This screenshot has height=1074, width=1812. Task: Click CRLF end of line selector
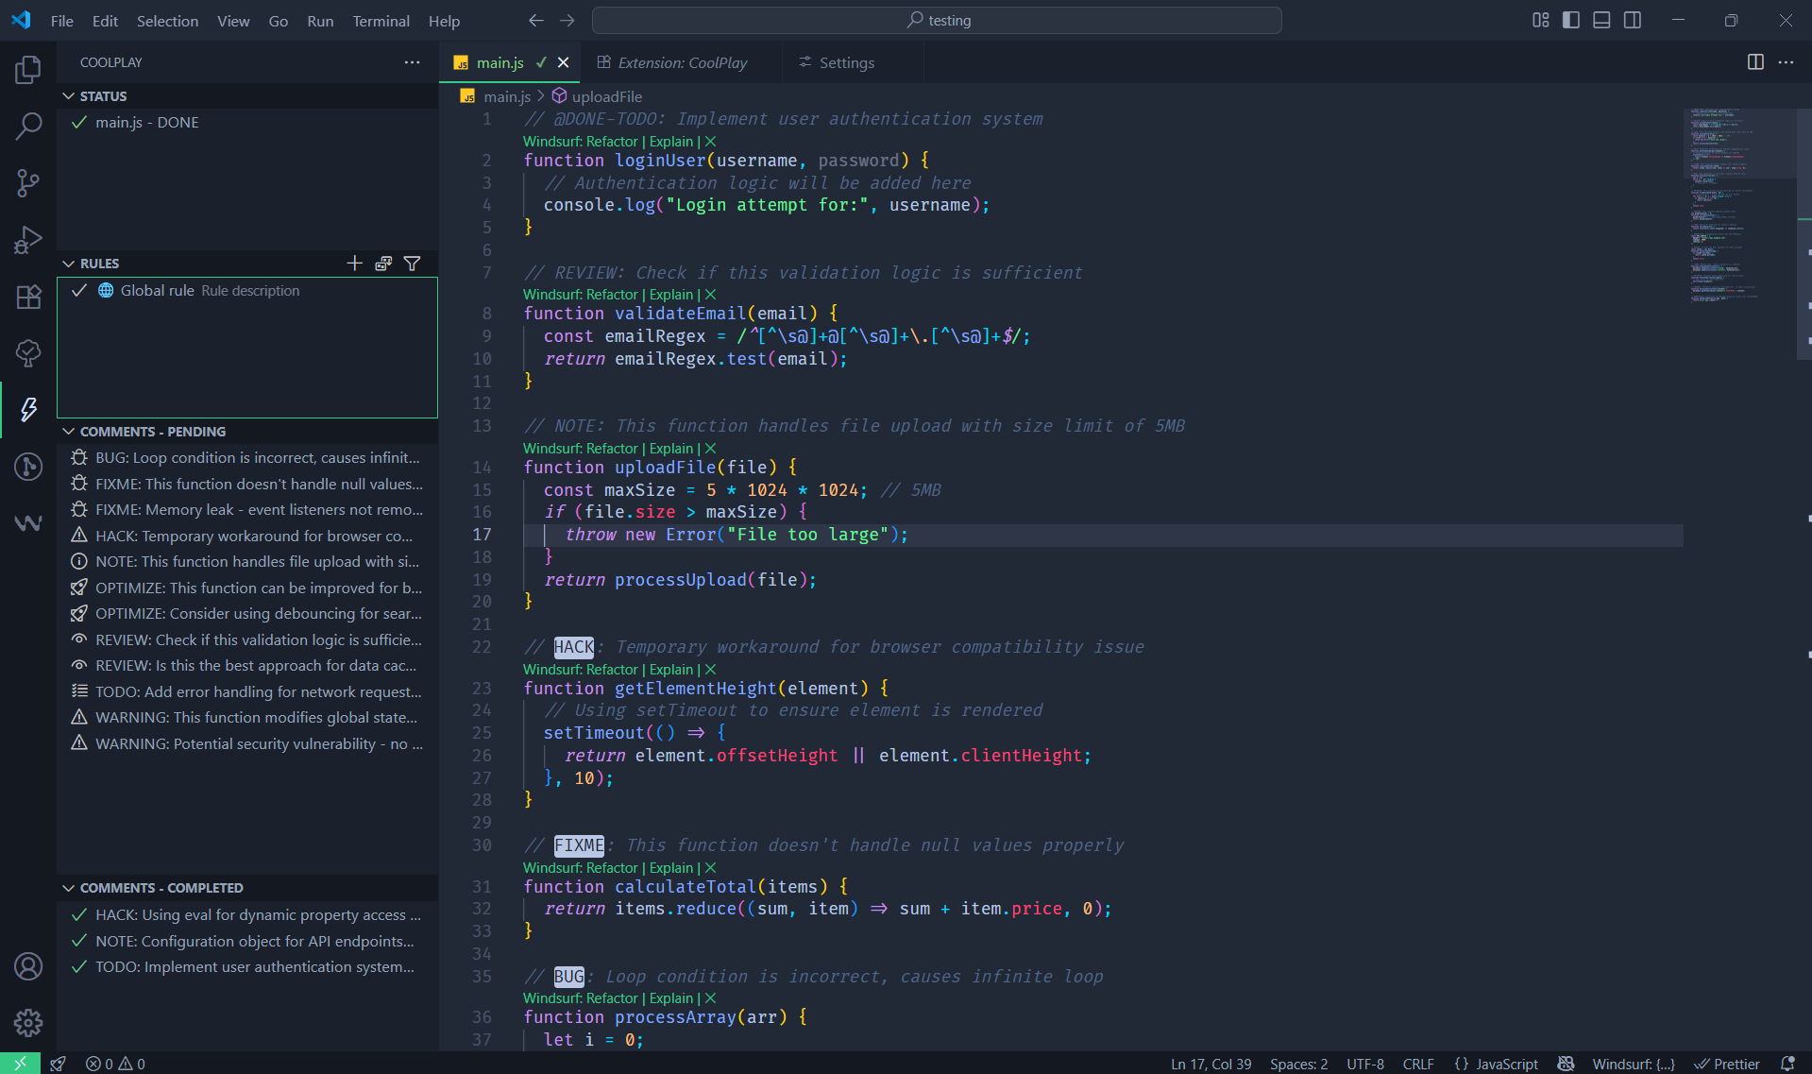click(1418, 1064)
